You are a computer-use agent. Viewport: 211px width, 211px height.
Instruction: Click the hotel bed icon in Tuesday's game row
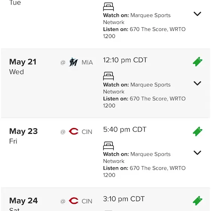coord(109,7)
